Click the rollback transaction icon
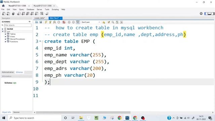215x121 pixels. (73, 22)
